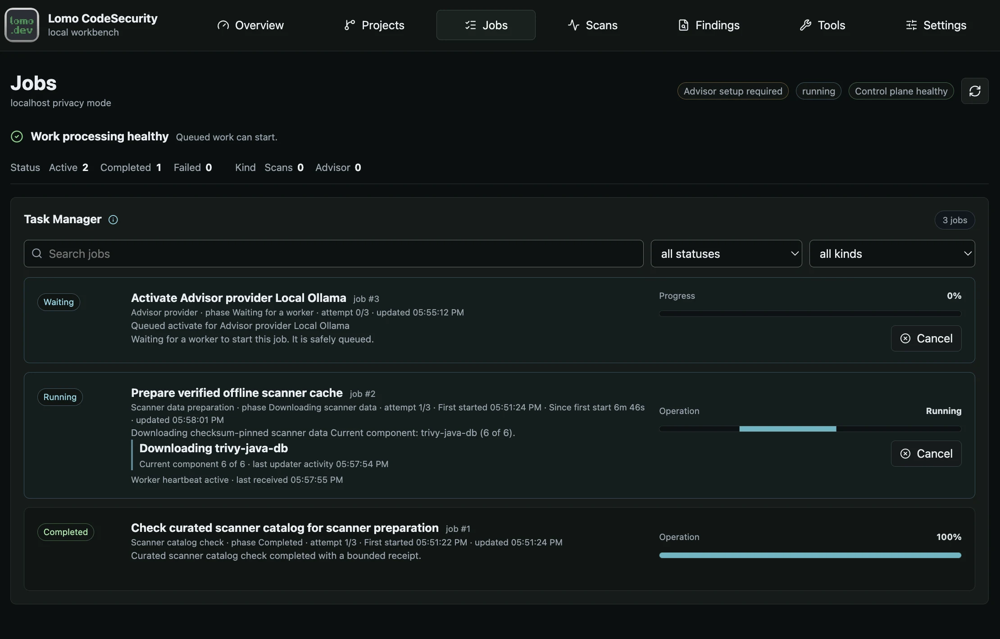This screenshot has width=1000, height=639.
Task: Open the all statuses dropdown
Action: coord(726,254)
